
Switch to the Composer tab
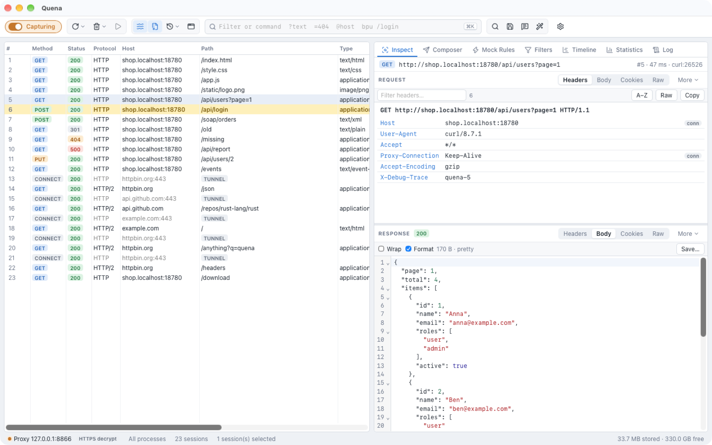(x=442, y=50)
